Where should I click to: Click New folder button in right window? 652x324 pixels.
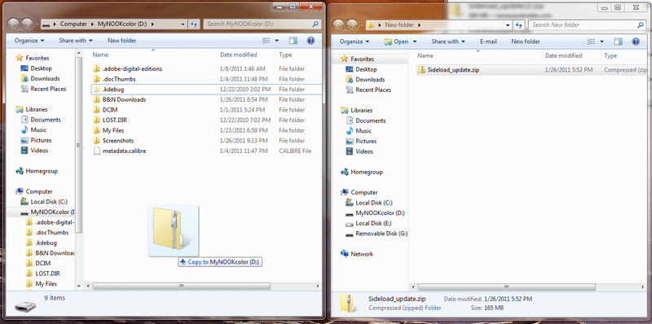coord(526,42)
